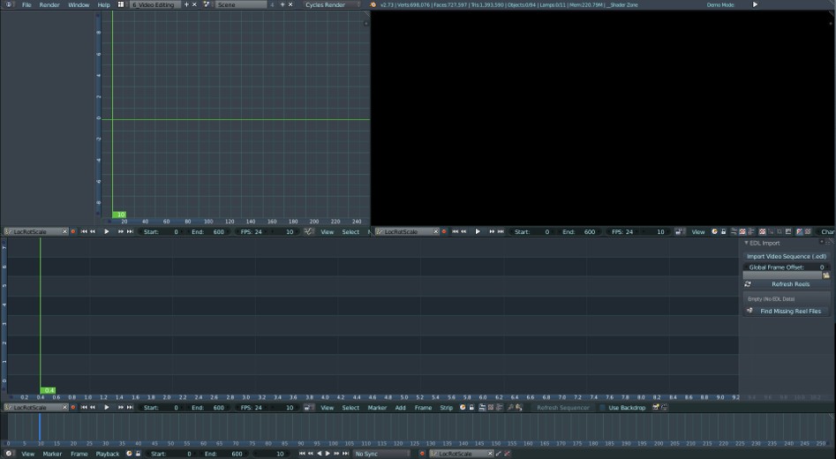Click the Find Missing Reel Files button
The height and width of the screenshot is (459, 836).
(790, 311)
